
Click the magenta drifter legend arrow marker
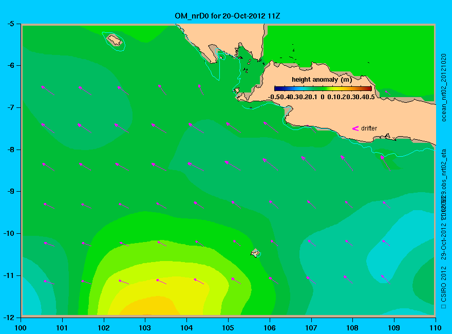[355, 128]
